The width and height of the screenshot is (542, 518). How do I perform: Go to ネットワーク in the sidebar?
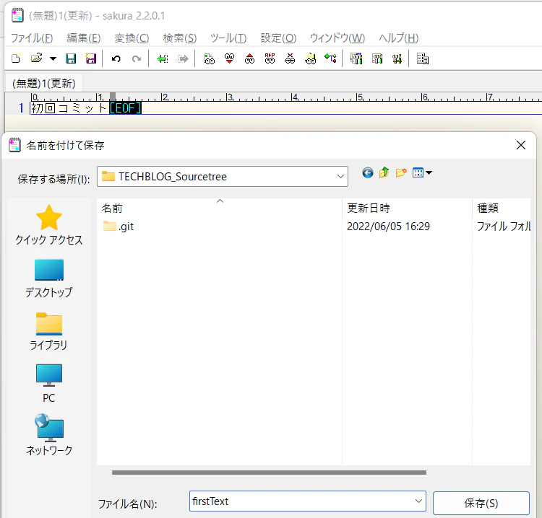[48, 435]
